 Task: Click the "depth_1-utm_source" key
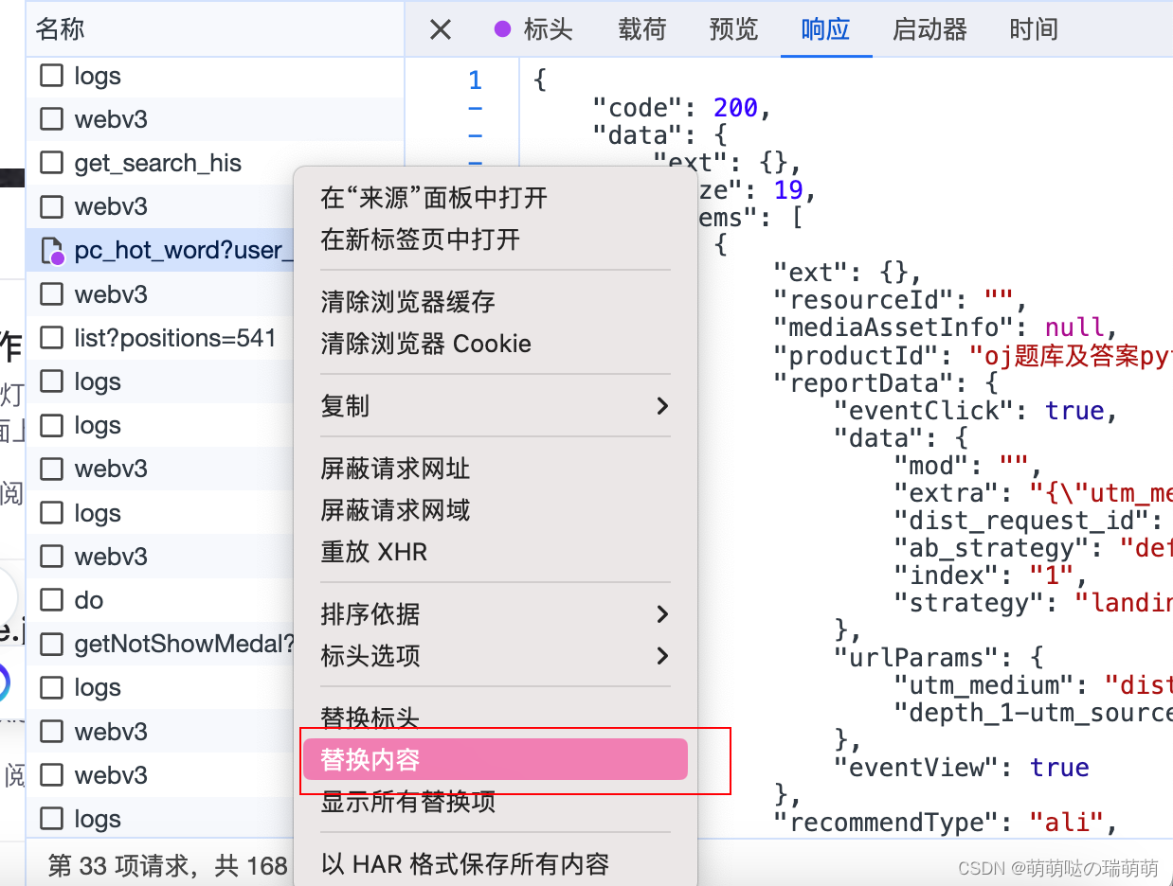pos(1034,712)
